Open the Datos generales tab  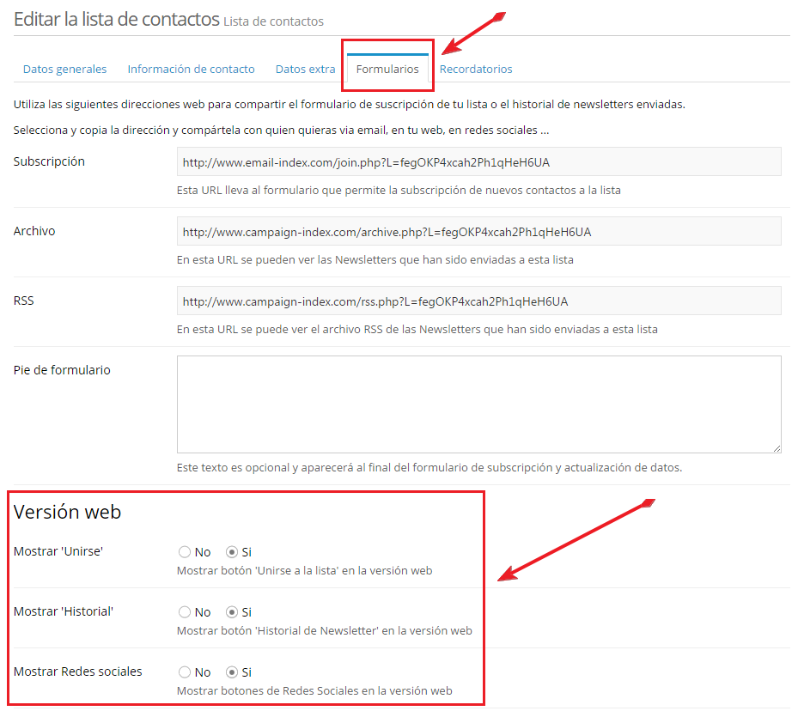64,70
